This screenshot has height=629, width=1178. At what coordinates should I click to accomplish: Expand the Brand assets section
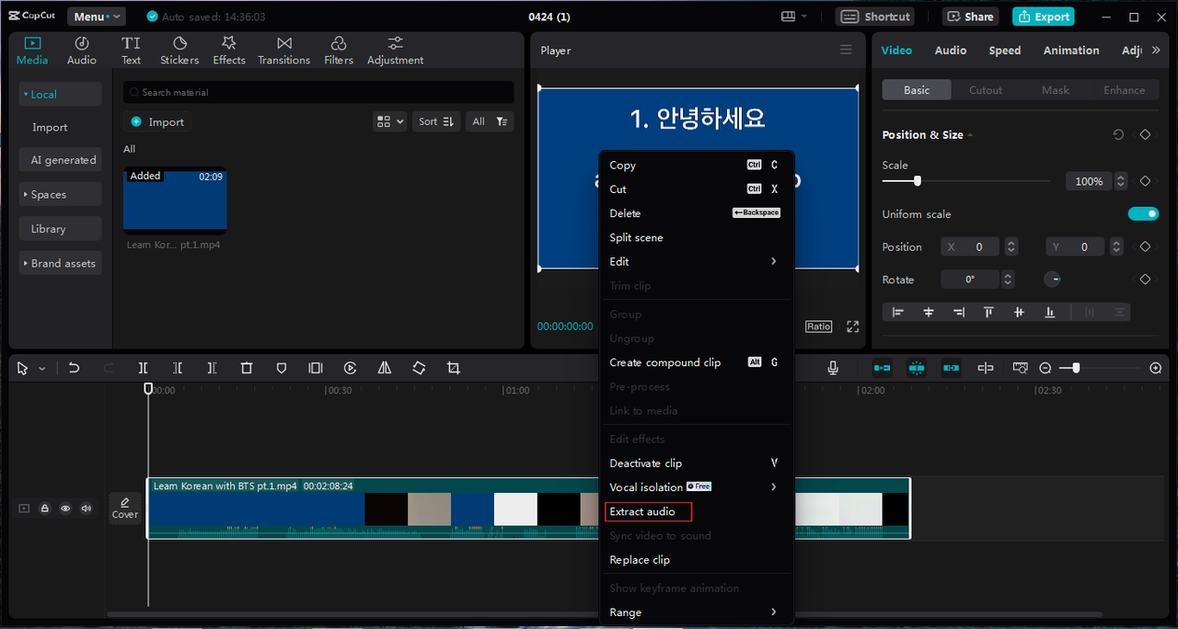[x=61, y=263]
